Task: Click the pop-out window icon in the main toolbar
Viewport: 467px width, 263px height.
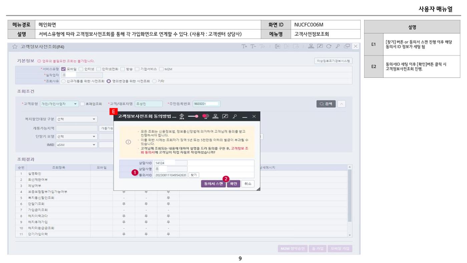Action: [348, 46]
